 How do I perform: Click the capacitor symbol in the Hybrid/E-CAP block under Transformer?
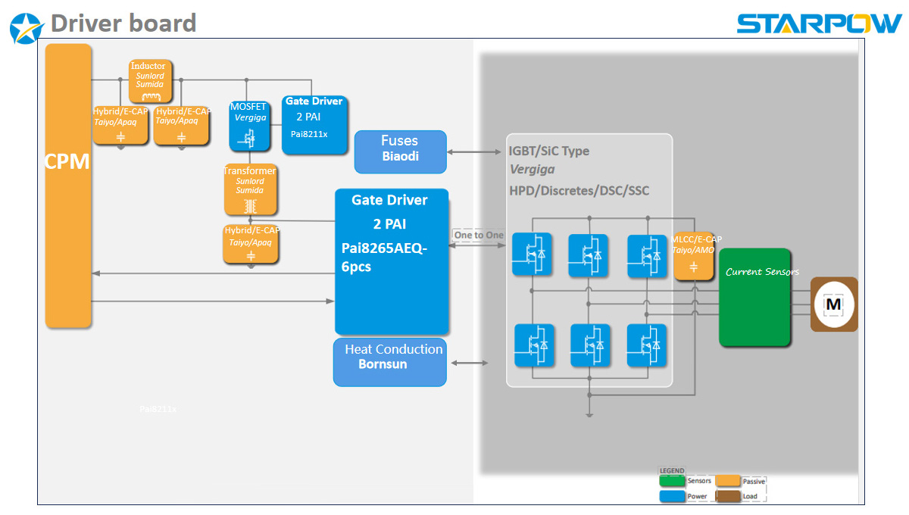251,256
